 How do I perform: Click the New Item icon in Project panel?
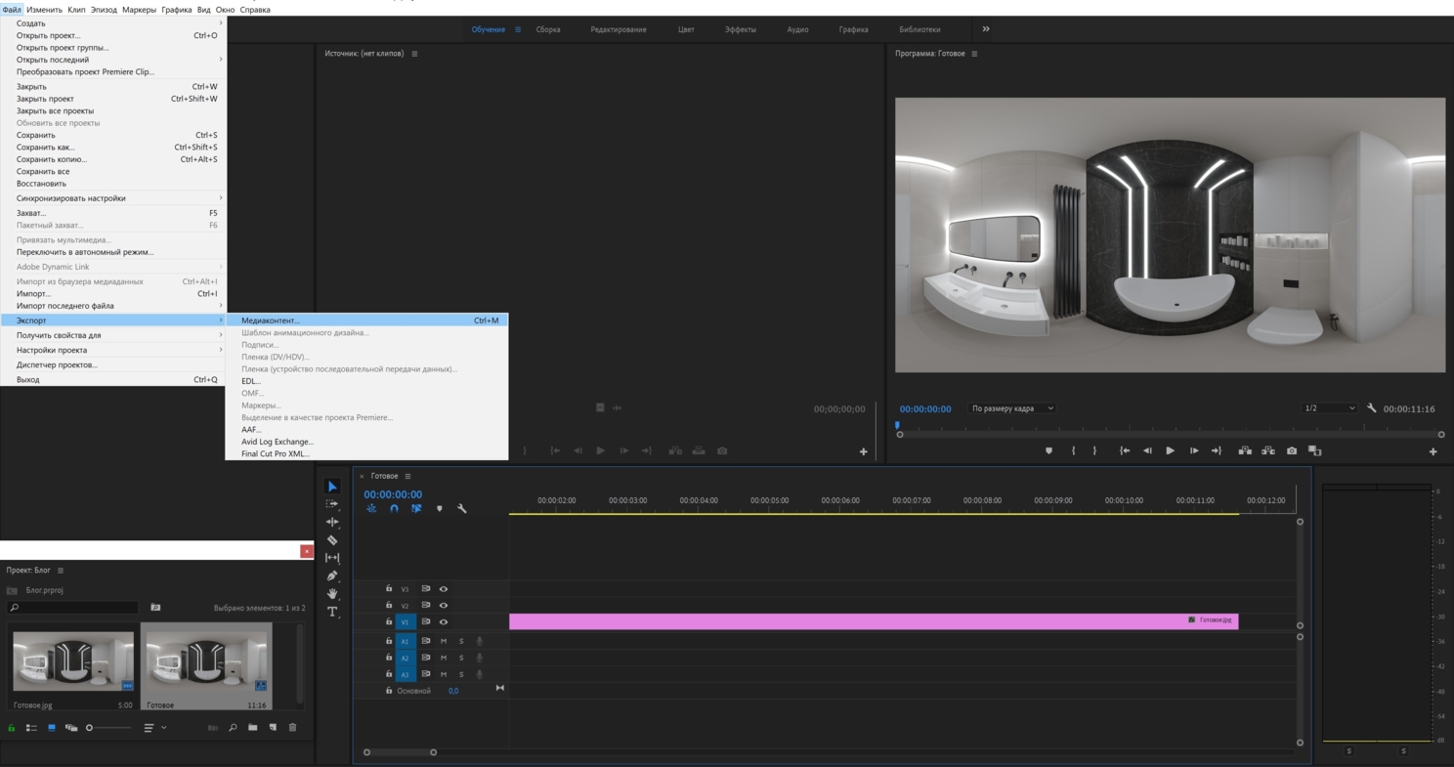pyautogui.click(x=273, y=727)
